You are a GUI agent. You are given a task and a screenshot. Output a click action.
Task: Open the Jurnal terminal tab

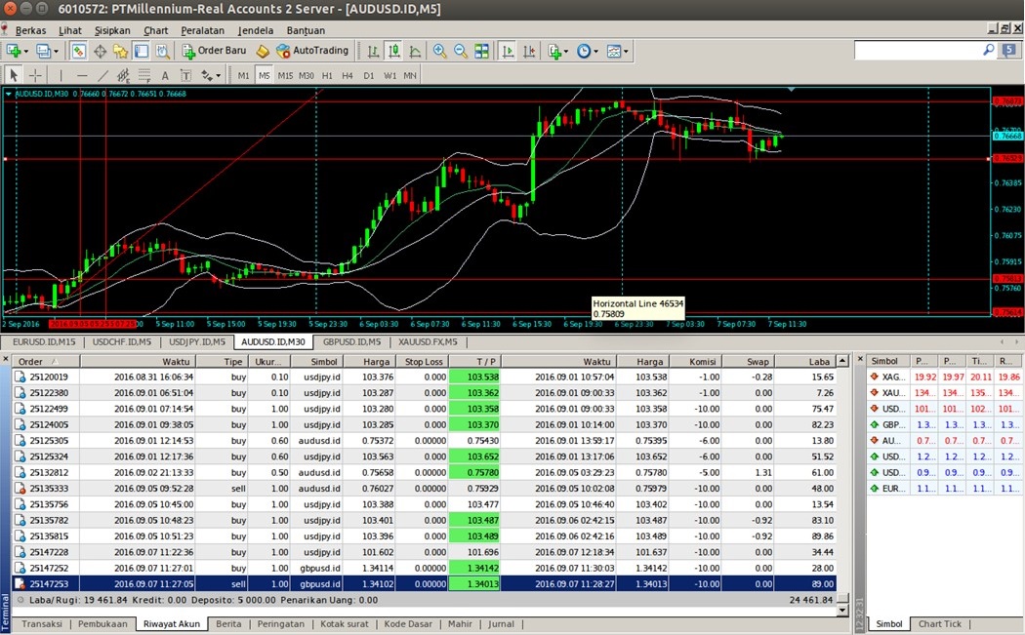(501, 624)
